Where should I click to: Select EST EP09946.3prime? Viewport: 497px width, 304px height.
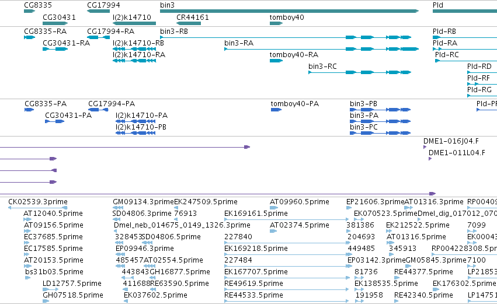144,249
